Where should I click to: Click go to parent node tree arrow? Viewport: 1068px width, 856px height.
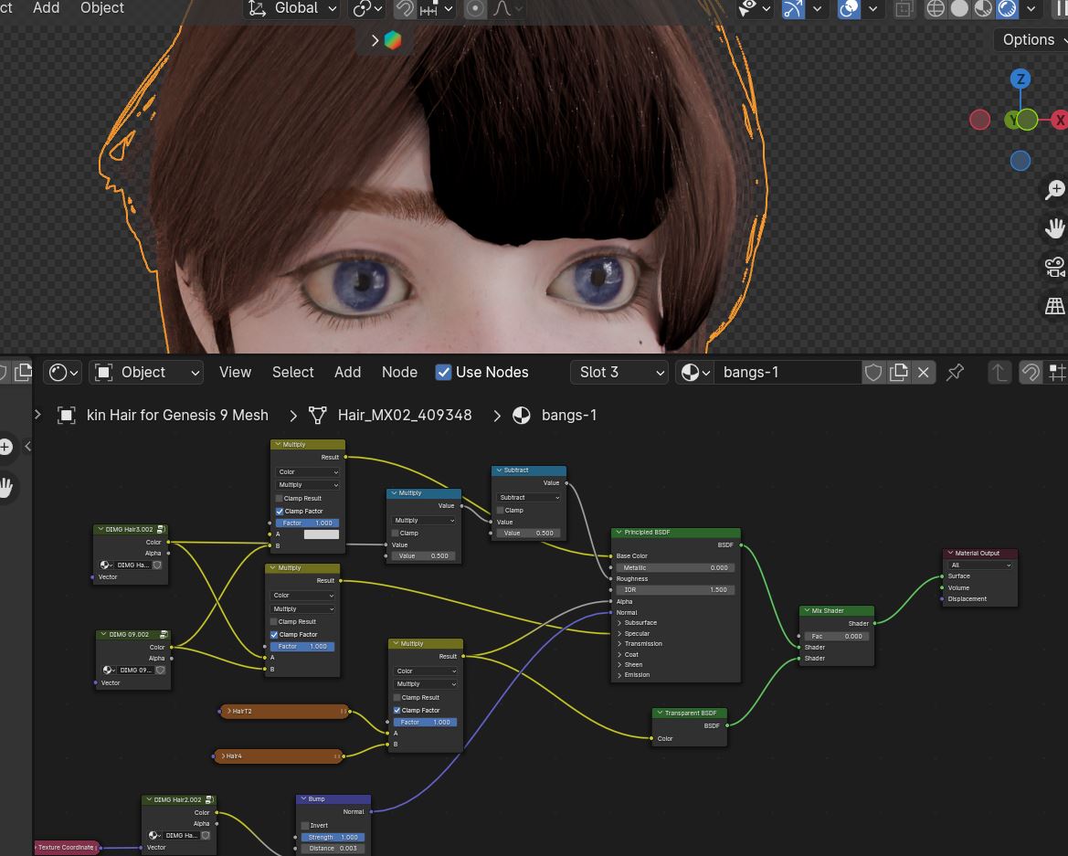point(999,373)
